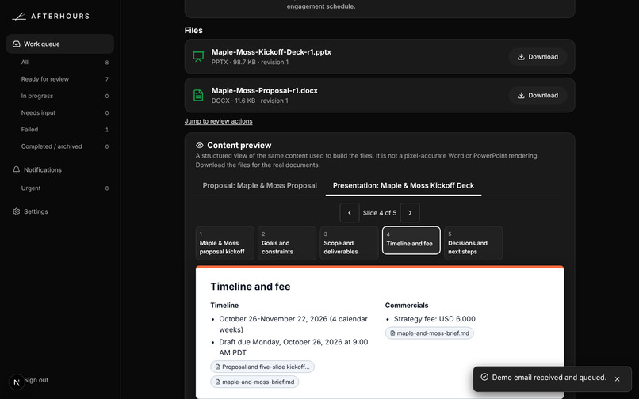Viewport: 639px width, 399px height.
Task: Open slide 5 Decisions and next steps
Action: 473,243
